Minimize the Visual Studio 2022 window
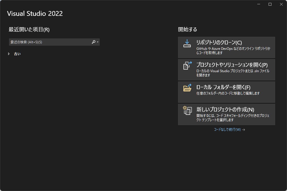Image resolution: width=287 pixels, height=191 pixels. (x=259, y=4)
